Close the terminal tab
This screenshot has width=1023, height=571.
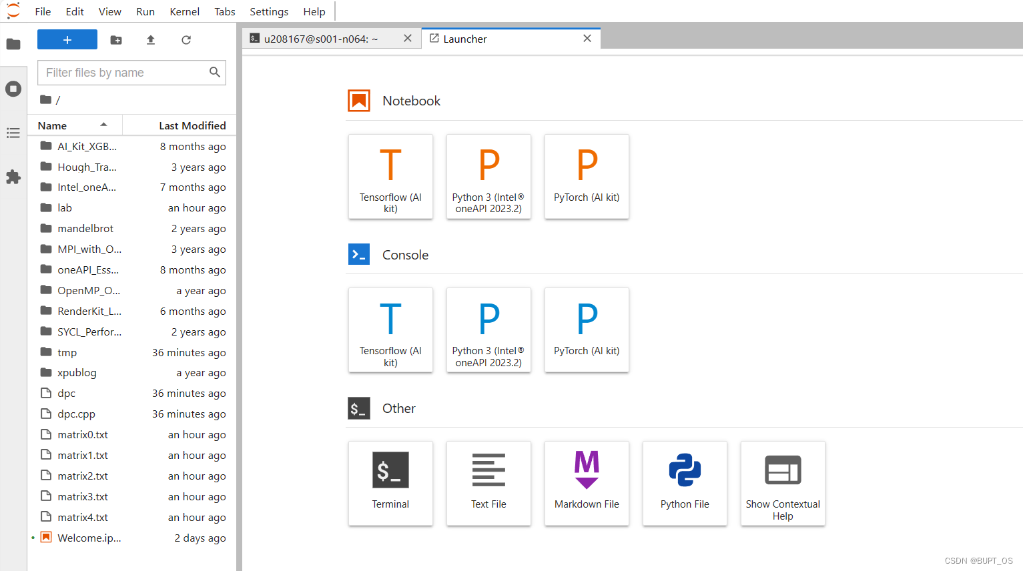[x=408, y=38]
